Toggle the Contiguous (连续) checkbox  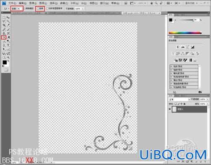click(37, 9)
